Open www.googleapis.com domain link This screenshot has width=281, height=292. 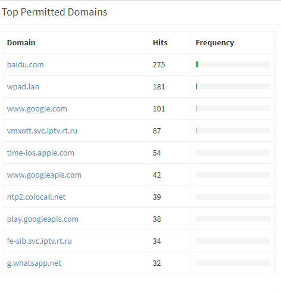(44, 175)
